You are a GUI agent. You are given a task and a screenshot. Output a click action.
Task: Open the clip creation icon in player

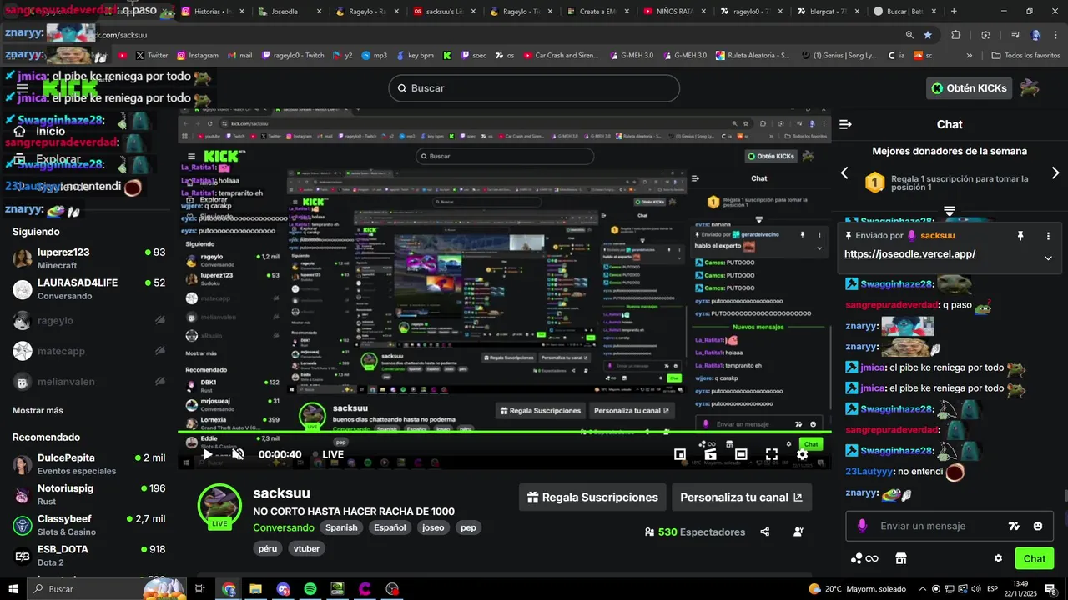tap(710, 454)
